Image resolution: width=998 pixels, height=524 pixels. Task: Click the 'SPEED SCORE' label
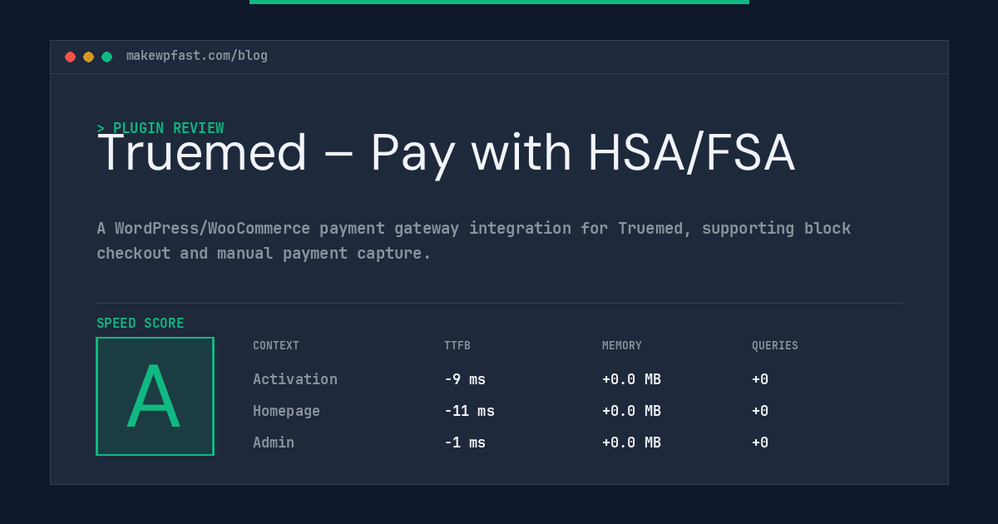(141, 324)
